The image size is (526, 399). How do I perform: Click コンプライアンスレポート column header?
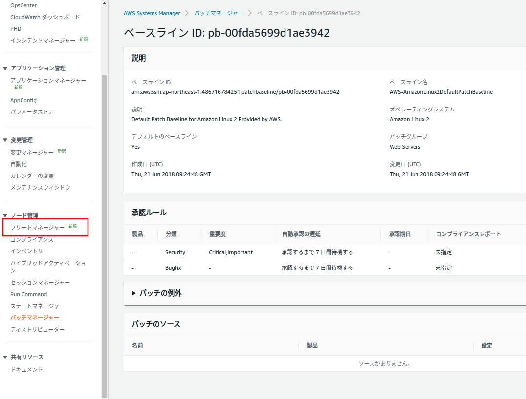468,234
